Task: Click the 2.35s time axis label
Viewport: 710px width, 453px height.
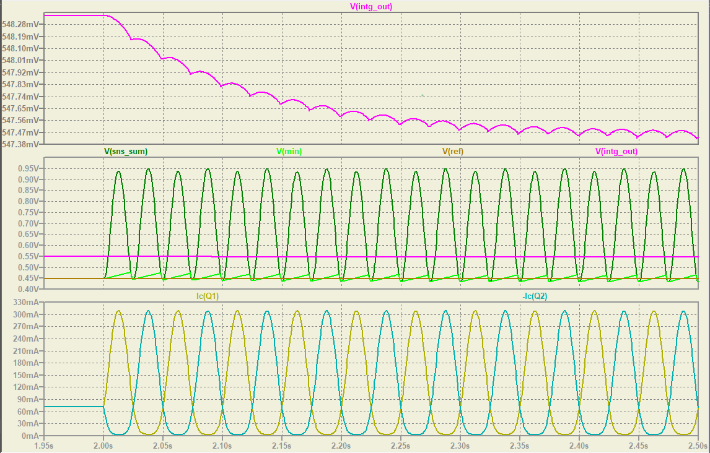Action: [520, 446]
